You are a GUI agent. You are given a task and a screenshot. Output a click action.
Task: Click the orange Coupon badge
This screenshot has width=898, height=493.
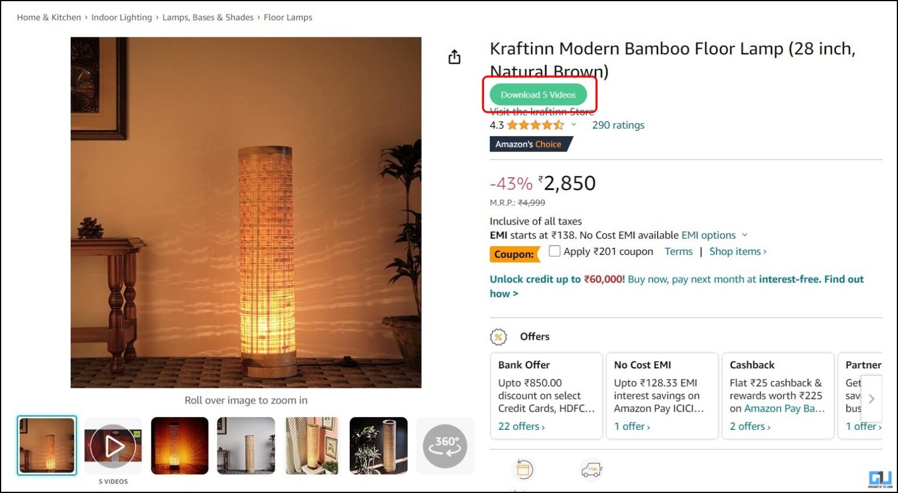click(514, 254)
